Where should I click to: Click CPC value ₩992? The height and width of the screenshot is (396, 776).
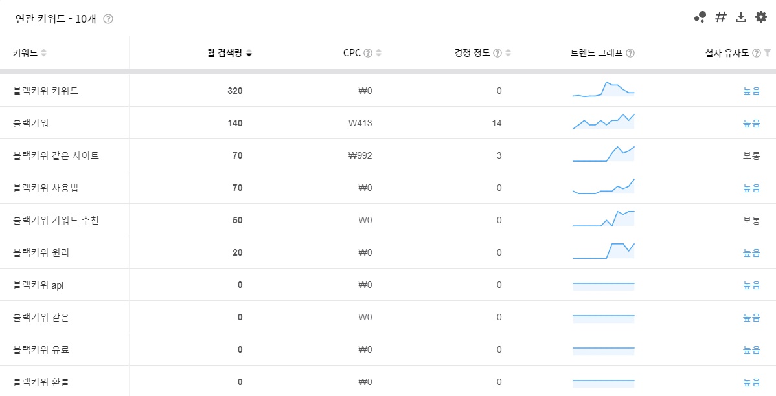[360, 156]
